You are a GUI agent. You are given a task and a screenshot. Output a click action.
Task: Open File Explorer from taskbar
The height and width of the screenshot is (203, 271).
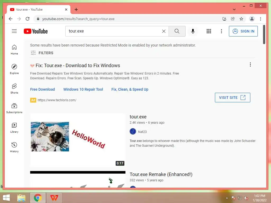point(21,198)
